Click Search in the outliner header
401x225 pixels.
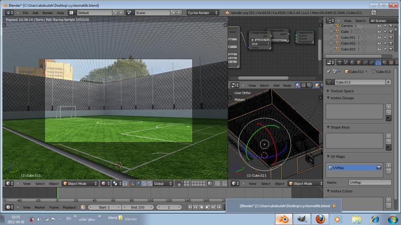(x=360, y=21)
